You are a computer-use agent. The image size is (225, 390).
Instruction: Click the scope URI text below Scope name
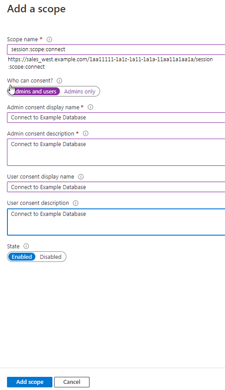(x=110, y=63)
